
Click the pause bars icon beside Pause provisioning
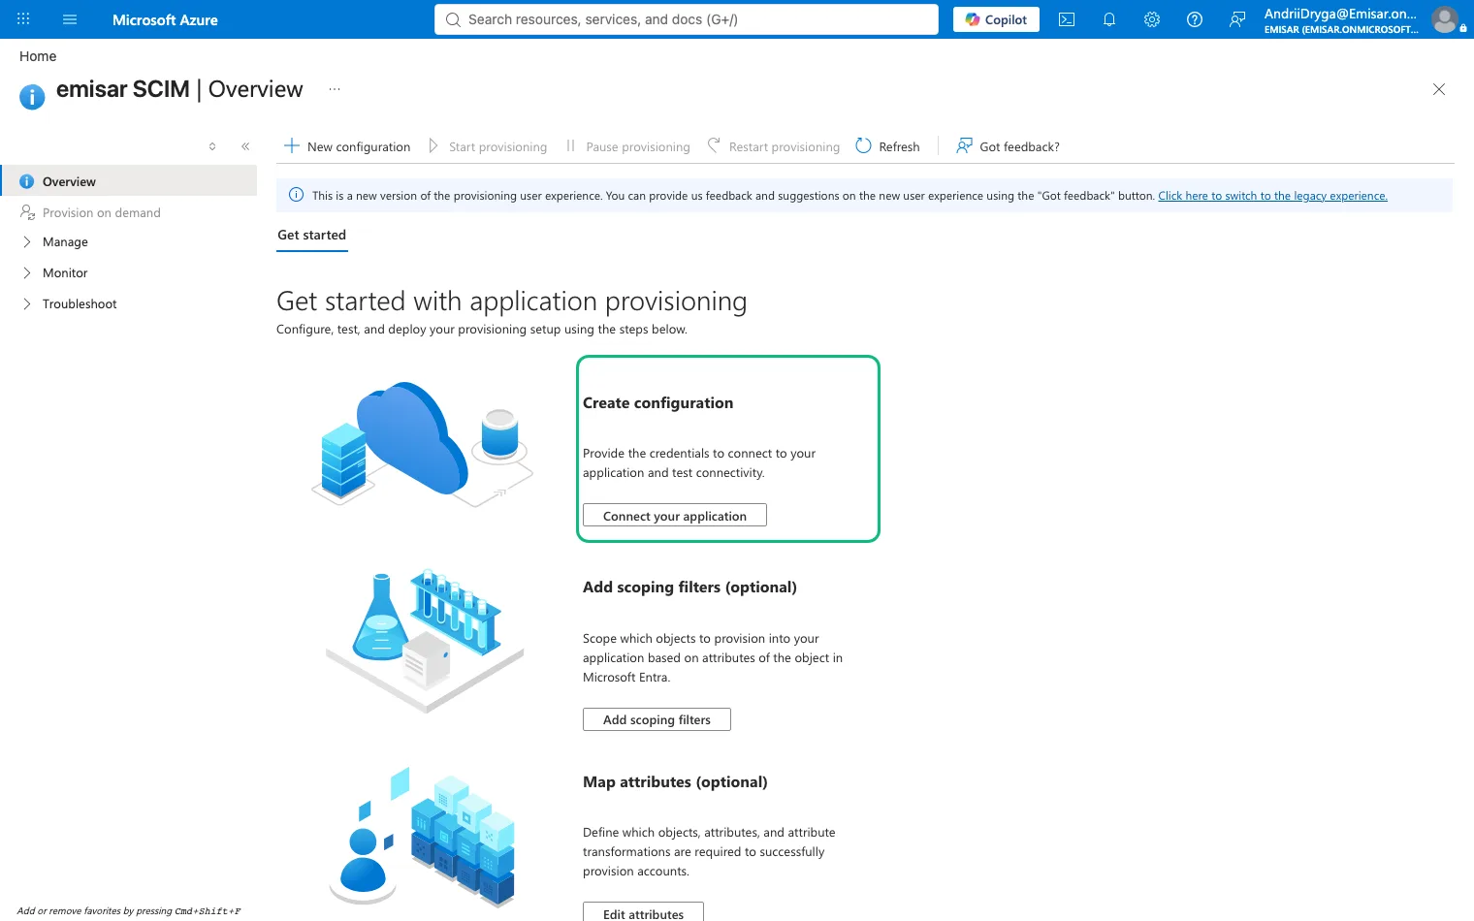click(570, 145)
